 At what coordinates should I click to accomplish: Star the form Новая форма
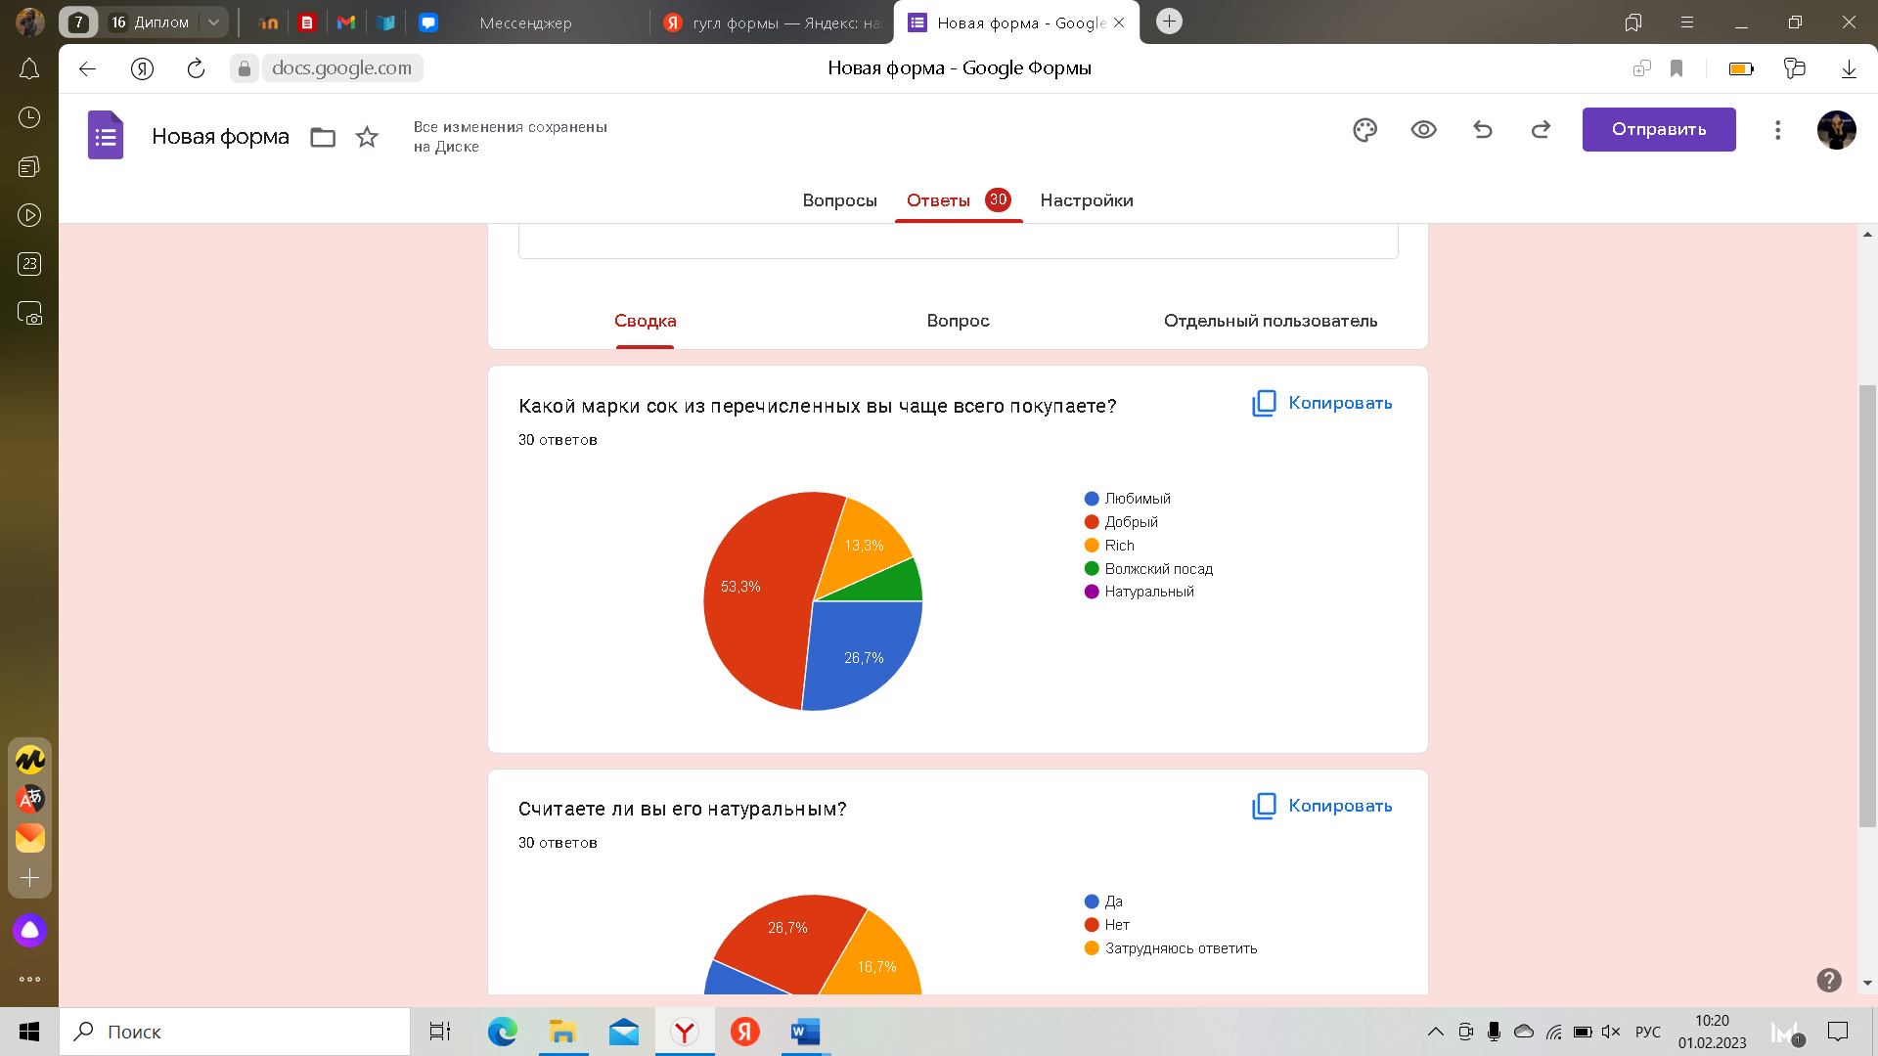pos(367,137)
